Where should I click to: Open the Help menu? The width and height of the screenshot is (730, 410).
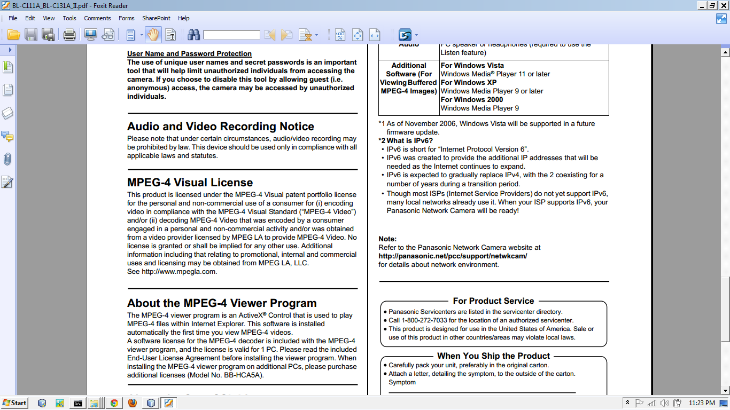[184, 18]
